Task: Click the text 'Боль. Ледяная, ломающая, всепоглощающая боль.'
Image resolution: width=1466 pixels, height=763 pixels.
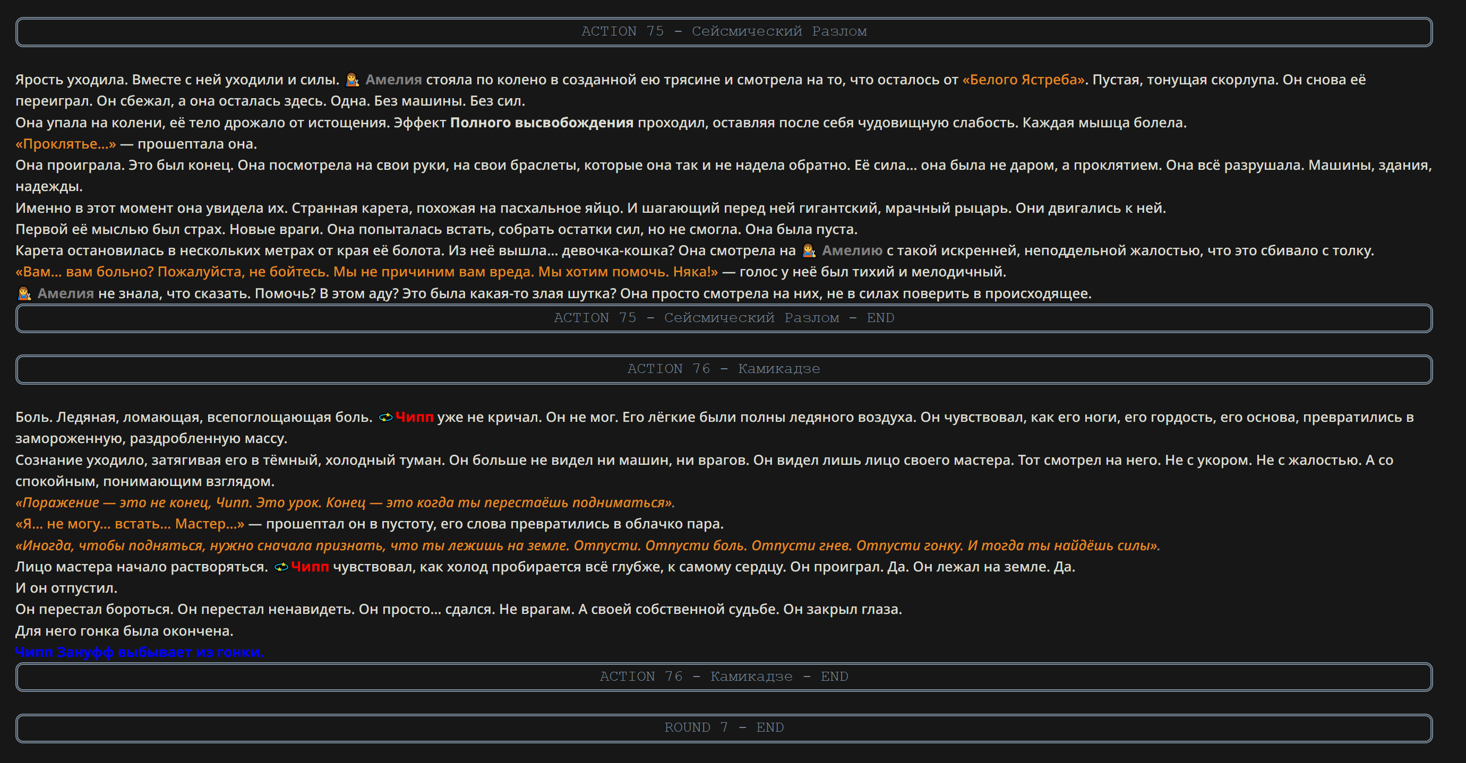Action: click(193, 418)
